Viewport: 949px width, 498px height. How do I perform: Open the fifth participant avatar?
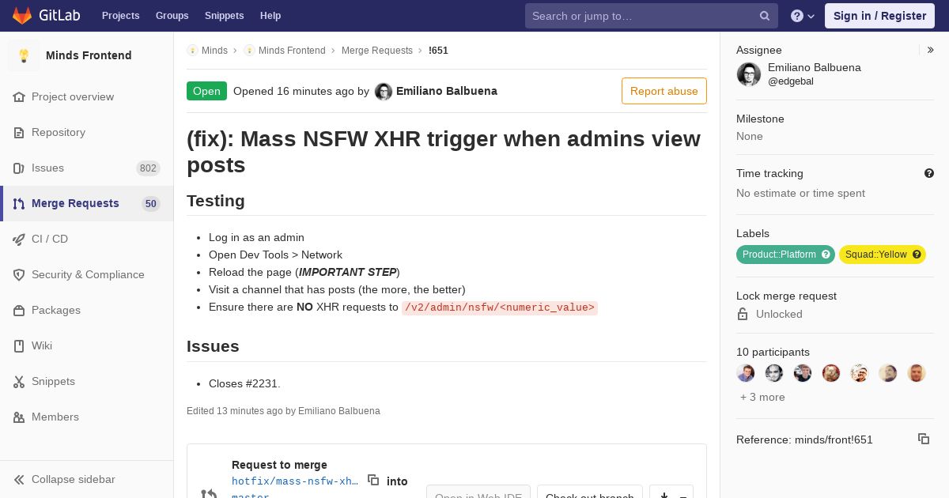pyautogui.click(x=860, y=373)
